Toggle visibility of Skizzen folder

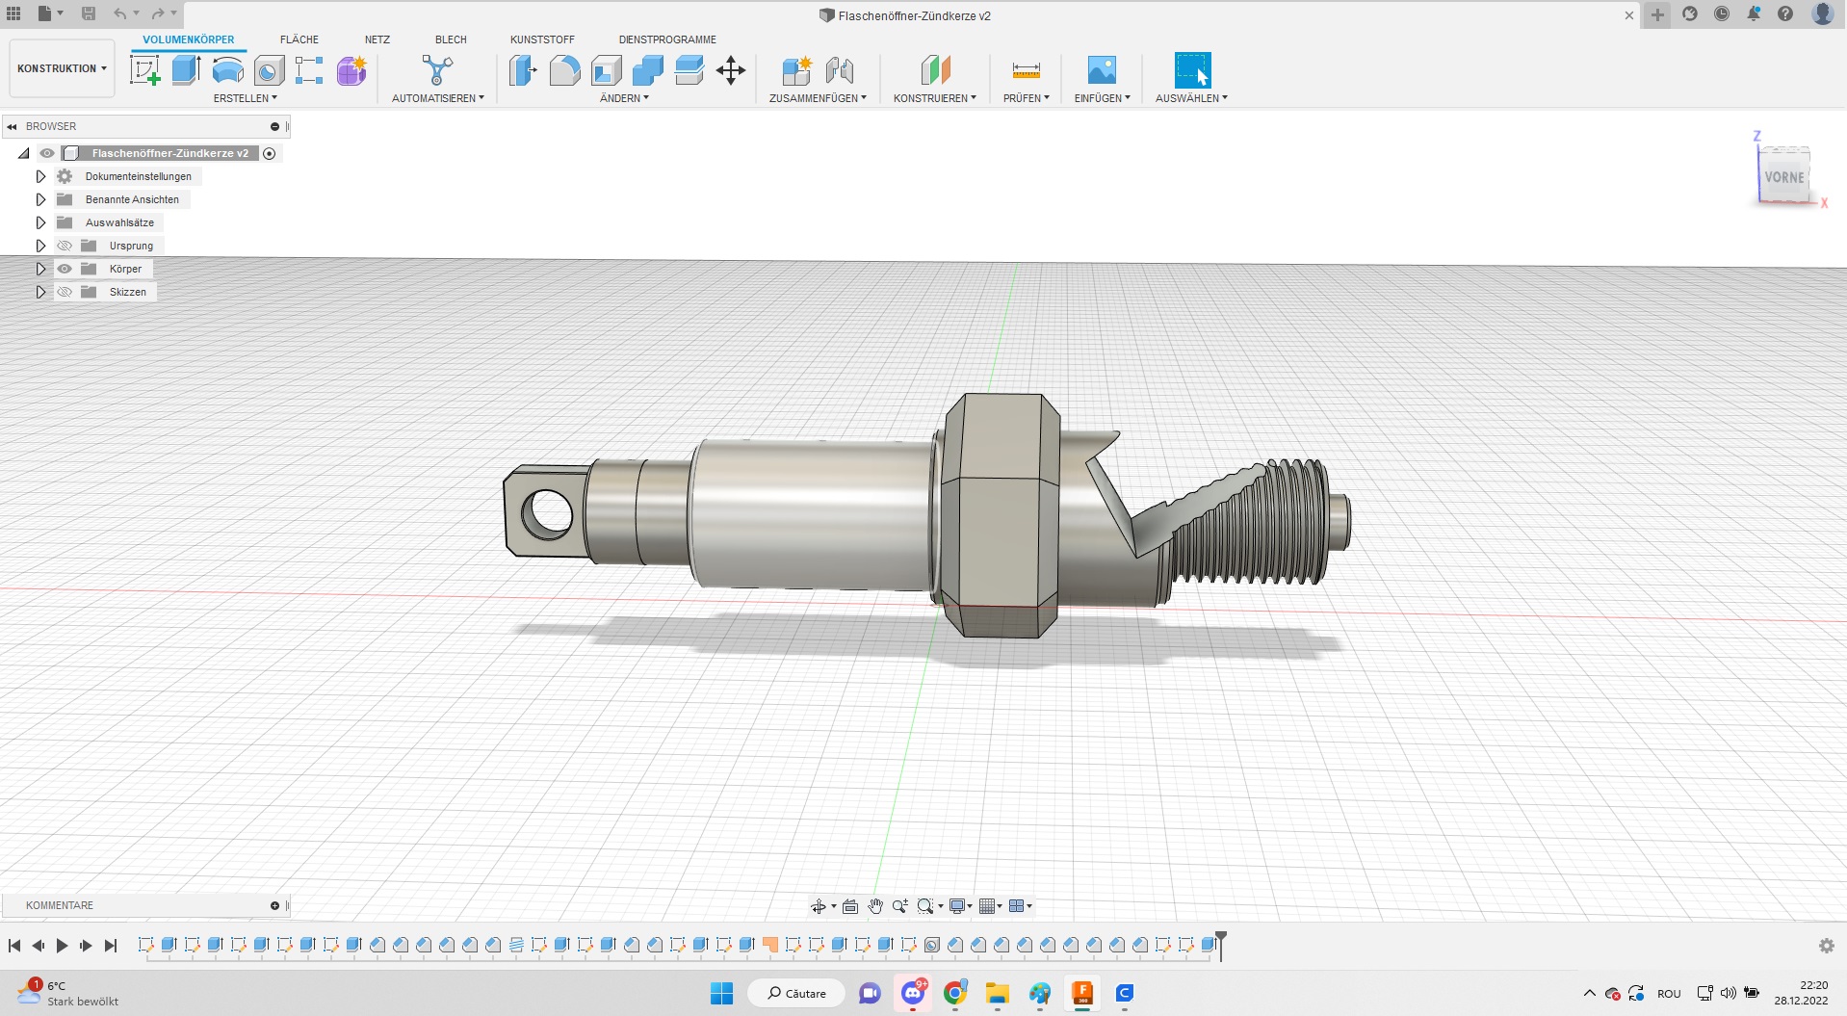(65, 292)
